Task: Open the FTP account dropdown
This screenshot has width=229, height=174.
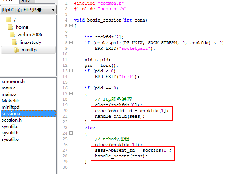Action: pyautogui.click(x=28, y=10)
